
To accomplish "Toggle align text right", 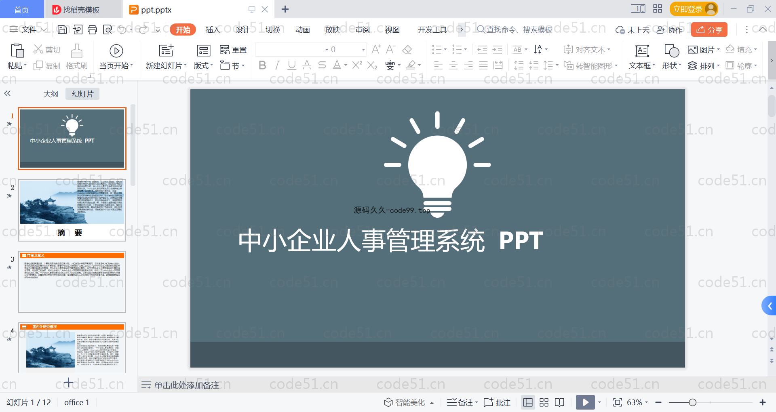I will (468, 65).
